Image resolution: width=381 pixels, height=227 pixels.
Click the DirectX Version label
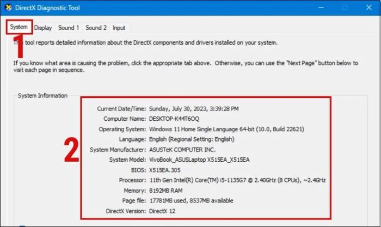126,211
